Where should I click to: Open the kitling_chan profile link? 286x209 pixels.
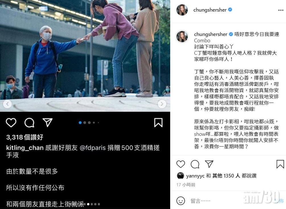25,148
